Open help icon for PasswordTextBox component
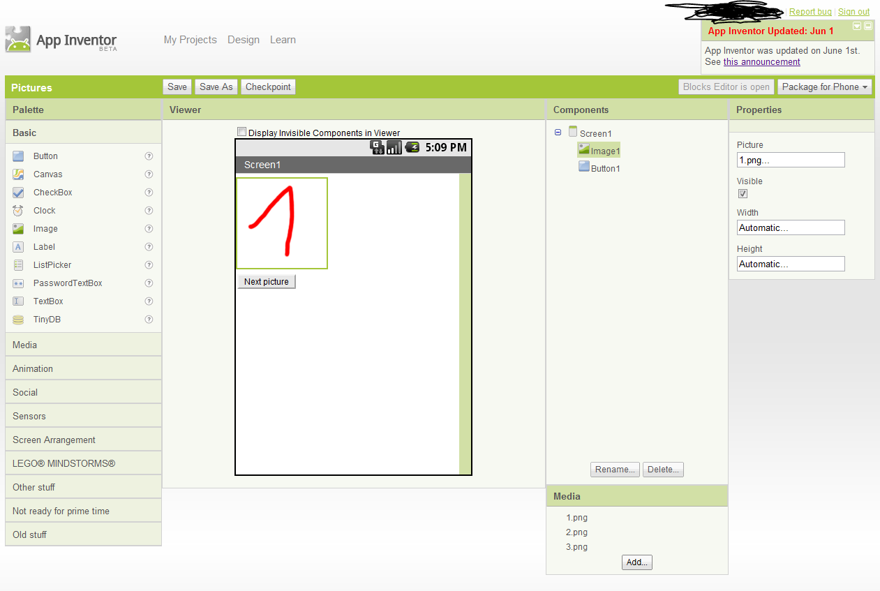880x591 pixels. [x=149, y=283]
